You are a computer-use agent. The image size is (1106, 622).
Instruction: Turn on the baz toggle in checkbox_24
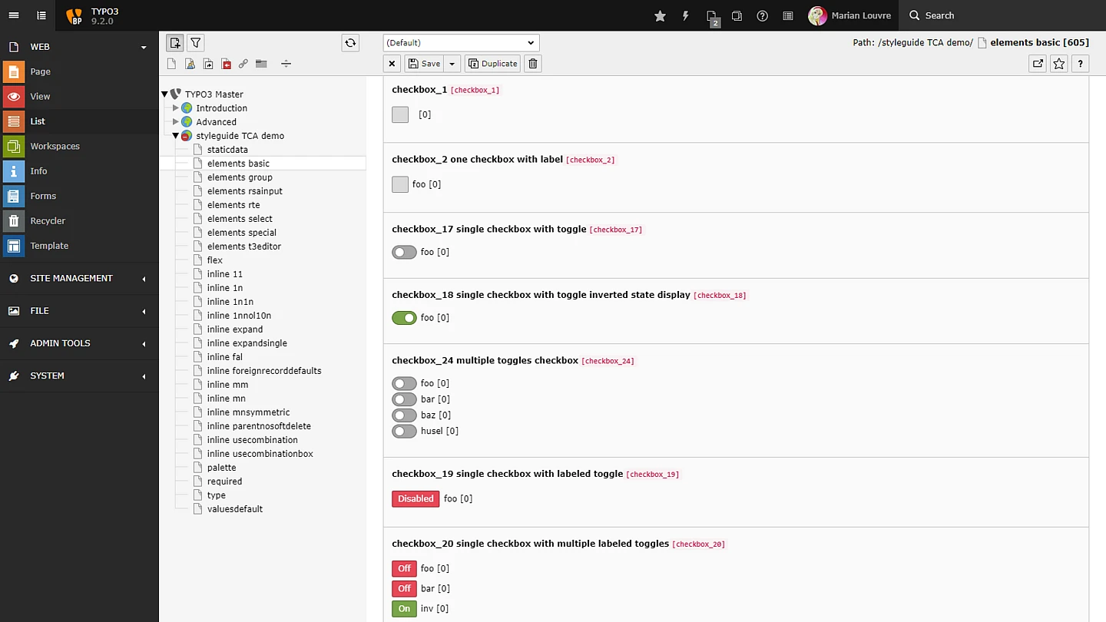click(404, 415)
